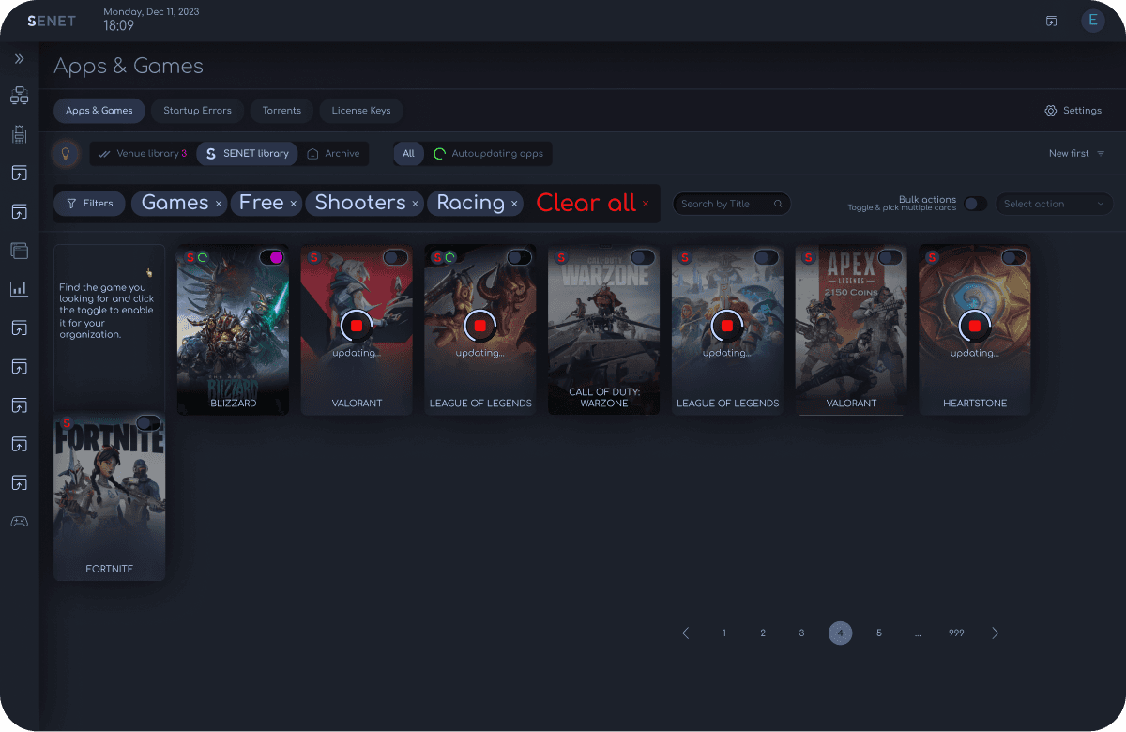Click the header window icon beside the avatar
The height and width of the screenshot is (732, 1126).
coord(1051,21)
